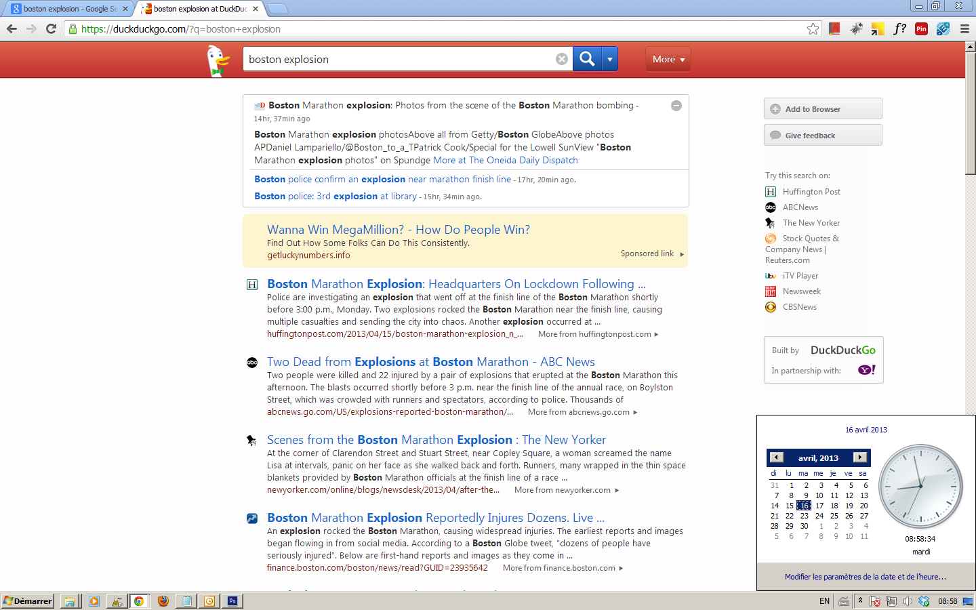The image size is (976, 610).
Task: Reload the page with the refresh icon
Action: tap(51, 28)
